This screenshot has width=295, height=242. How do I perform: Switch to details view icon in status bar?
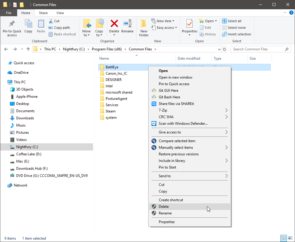tap(284, 238)
